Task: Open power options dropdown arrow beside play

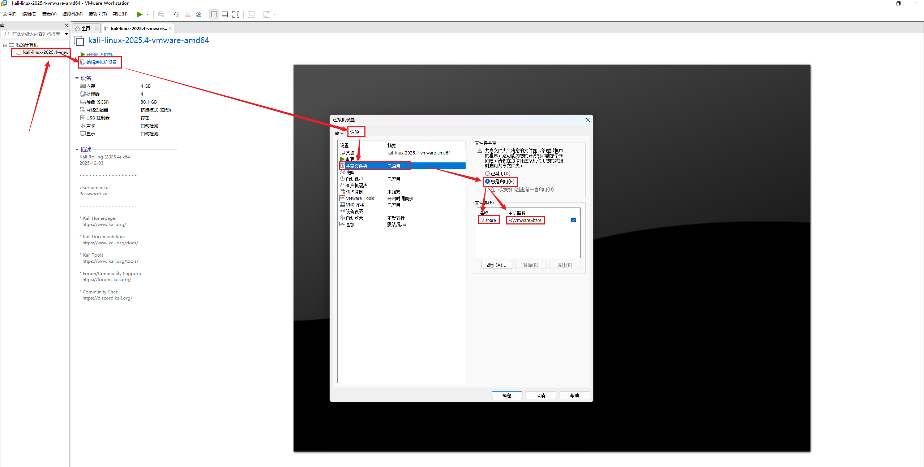Action: pyautogui.click(x=147, y=14)
